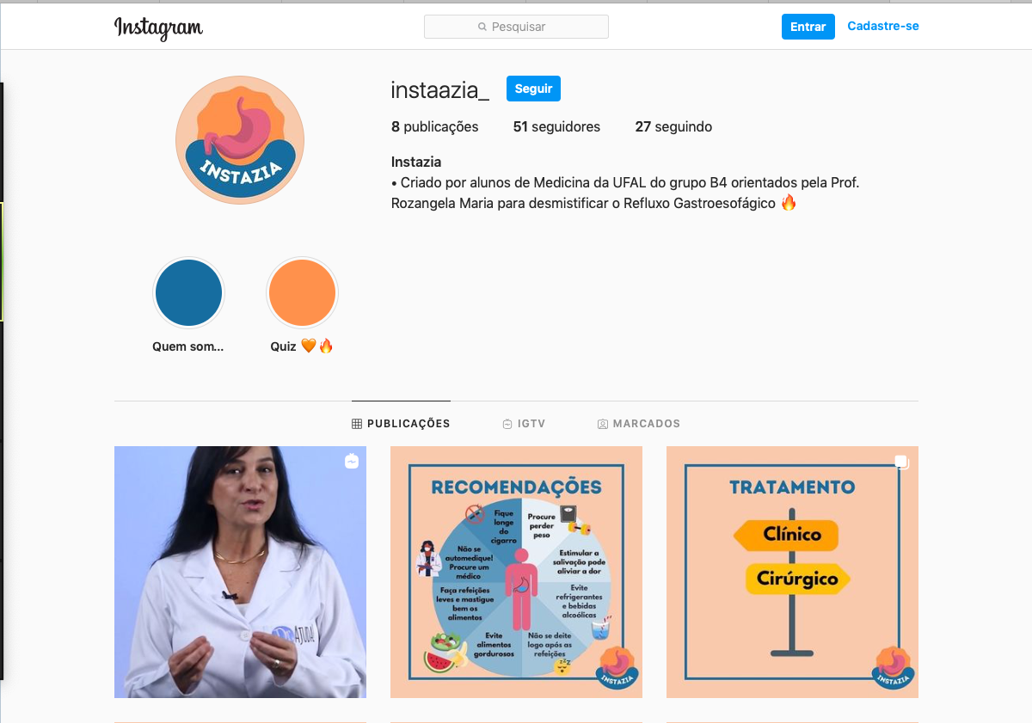Select the PUBLICAÇÕES tab

pyautogui.click(x=401, y=424)
